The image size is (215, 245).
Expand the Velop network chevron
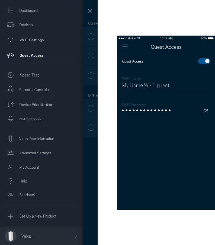point(76,236)
